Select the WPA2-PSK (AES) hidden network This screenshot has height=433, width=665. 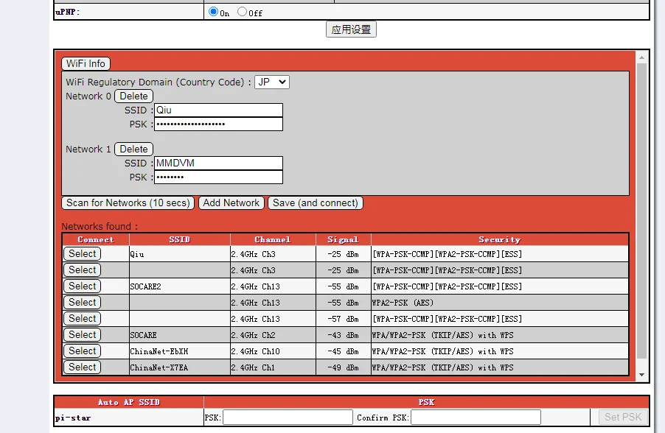point(83,303)
